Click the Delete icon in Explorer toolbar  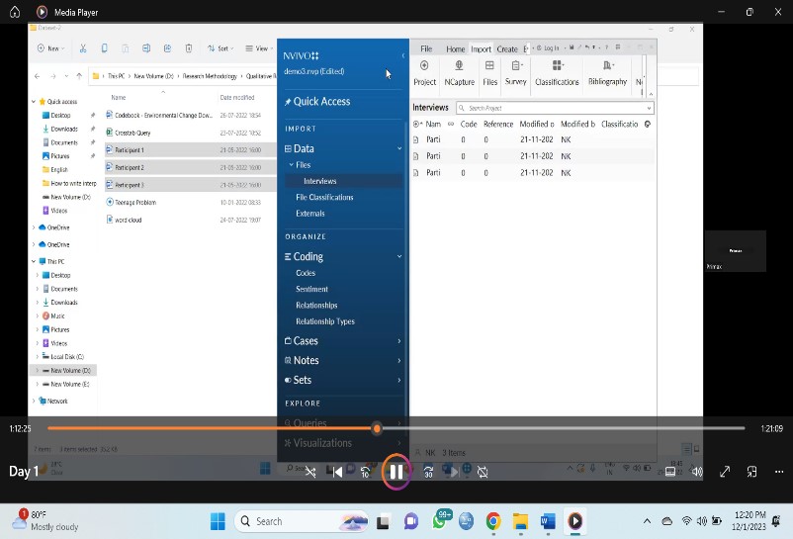pos(189,48)
